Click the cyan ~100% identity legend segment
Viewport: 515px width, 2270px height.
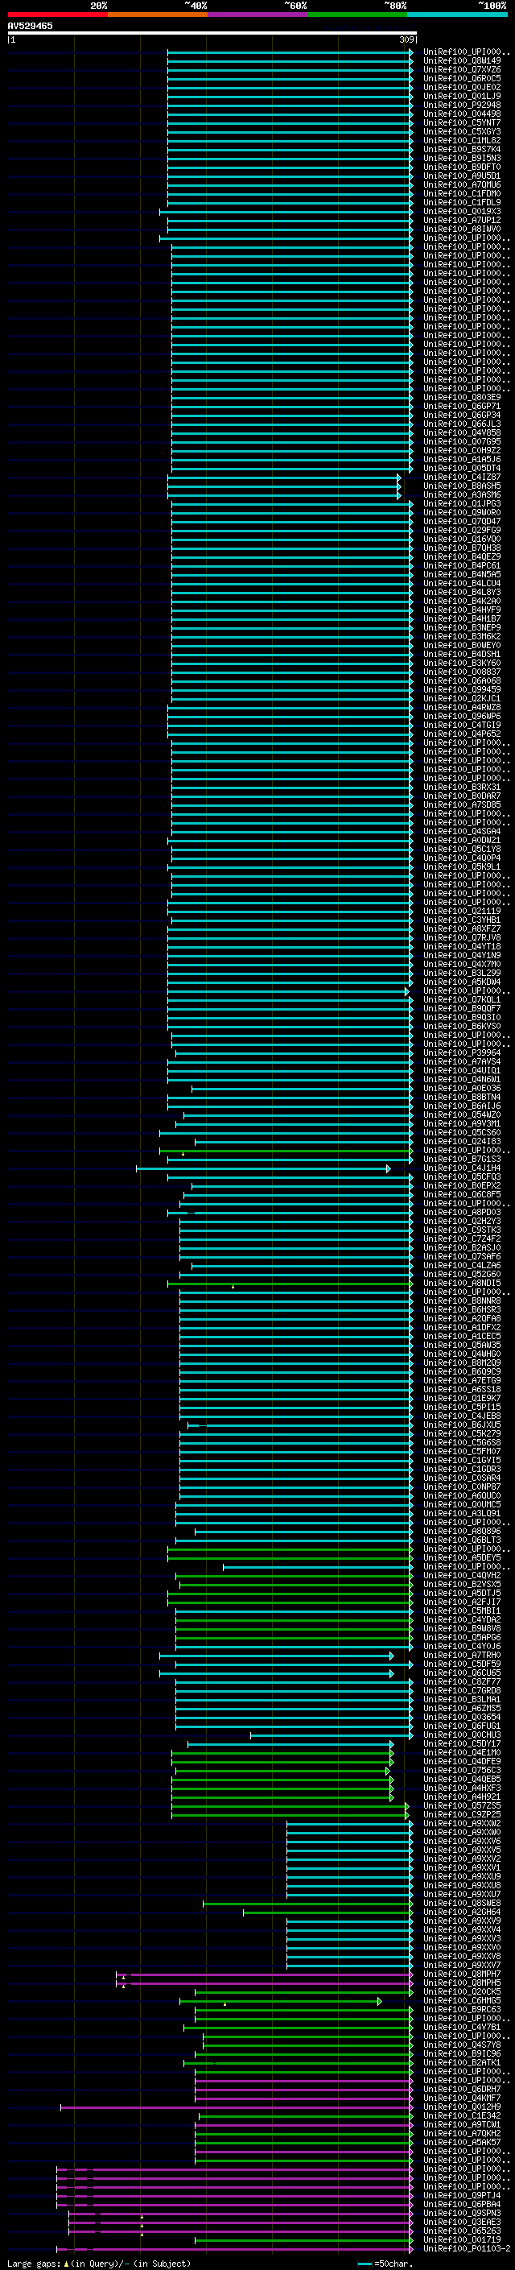(x=457, y=14)
